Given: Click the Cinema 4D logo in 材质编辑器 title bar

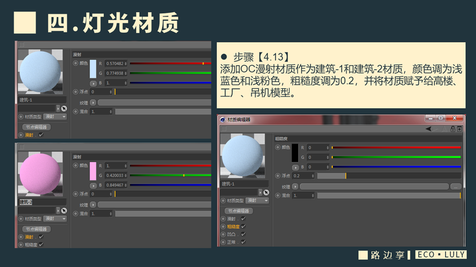Looking at the screenshot, I should [x=222, y=119].
